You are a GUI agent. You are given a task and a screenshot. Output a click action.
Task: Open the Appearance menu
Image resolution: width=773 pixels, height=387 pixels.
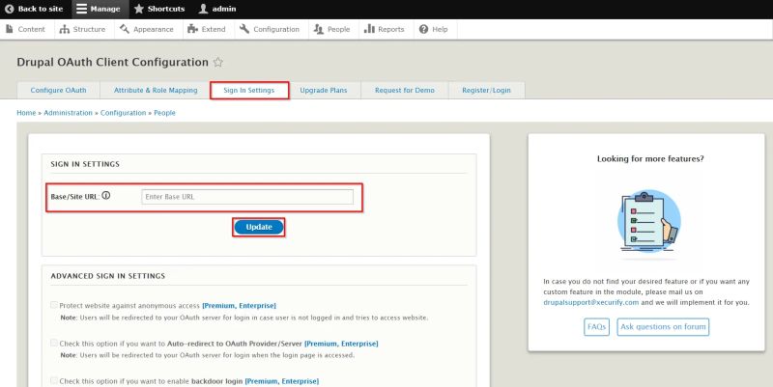(x=147, y=29)
